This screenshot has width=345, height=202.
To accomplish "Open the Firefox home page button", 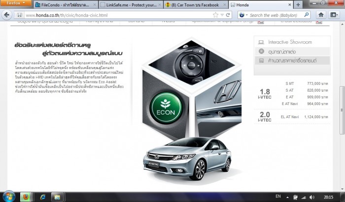I will (321, 15).
